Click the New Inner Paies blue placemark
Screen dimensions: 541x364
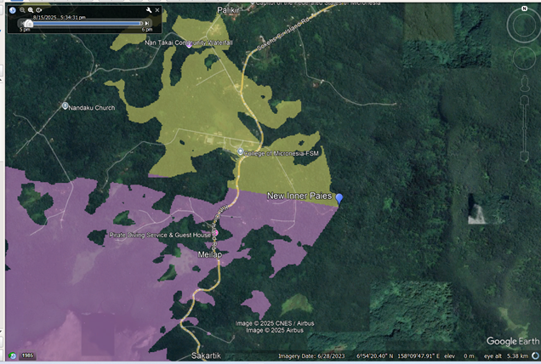point(339,198)
